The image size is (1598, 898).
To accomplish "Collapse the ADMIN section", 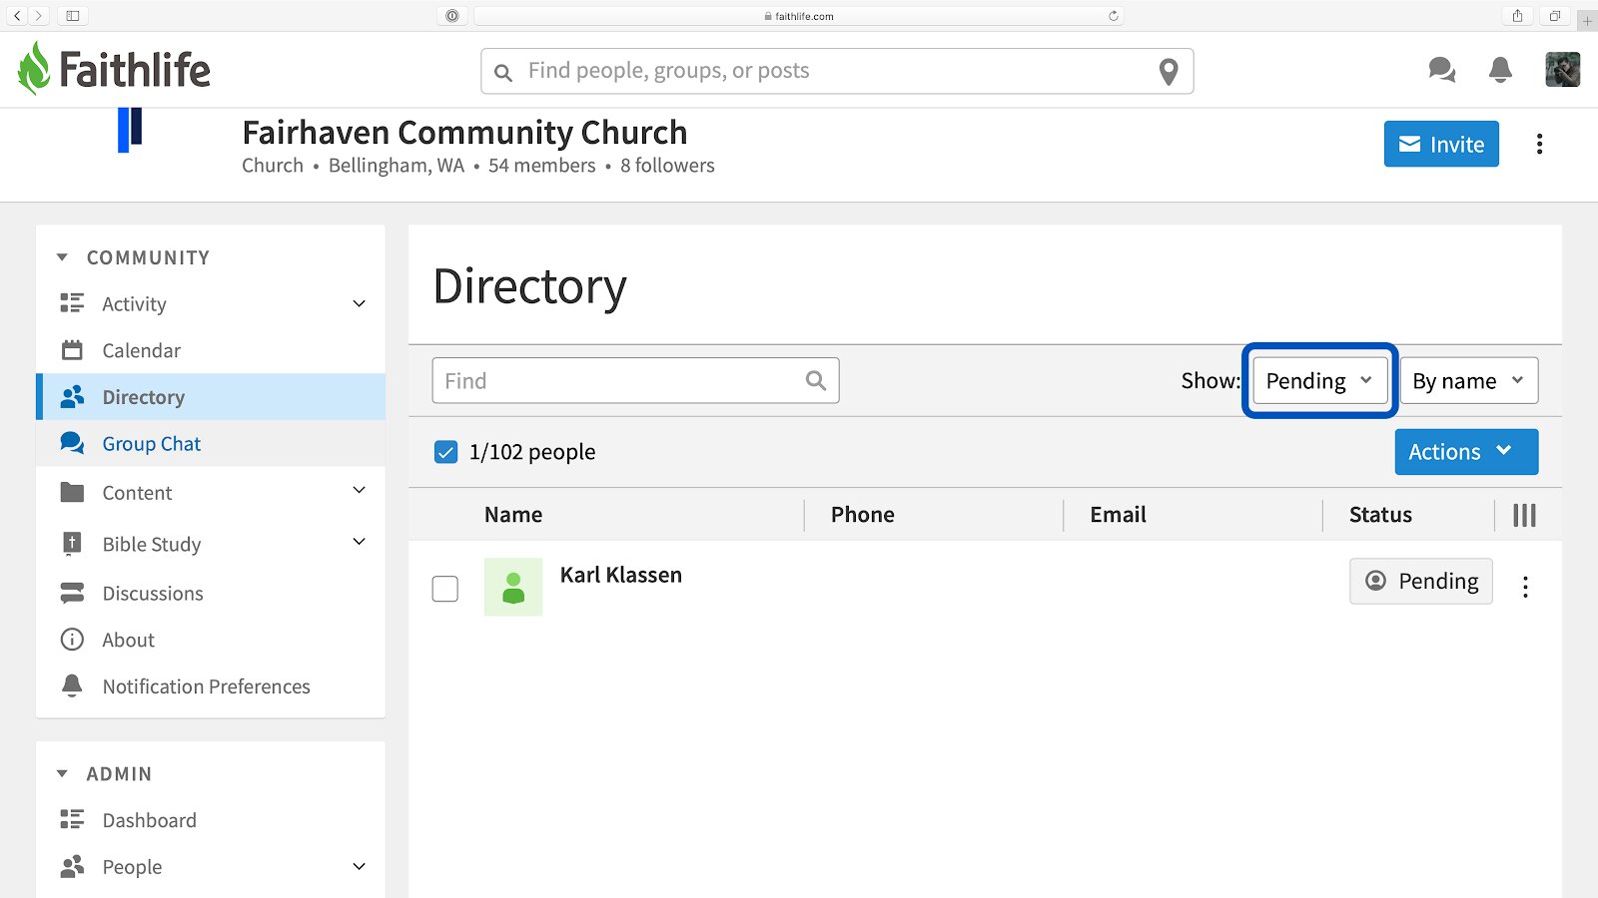I will 62,773.
